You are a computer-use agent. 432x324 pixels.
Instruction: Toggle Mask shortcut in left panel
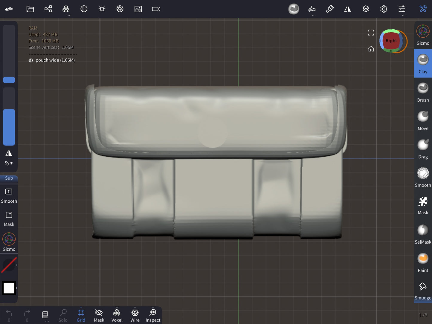[9, 219]
